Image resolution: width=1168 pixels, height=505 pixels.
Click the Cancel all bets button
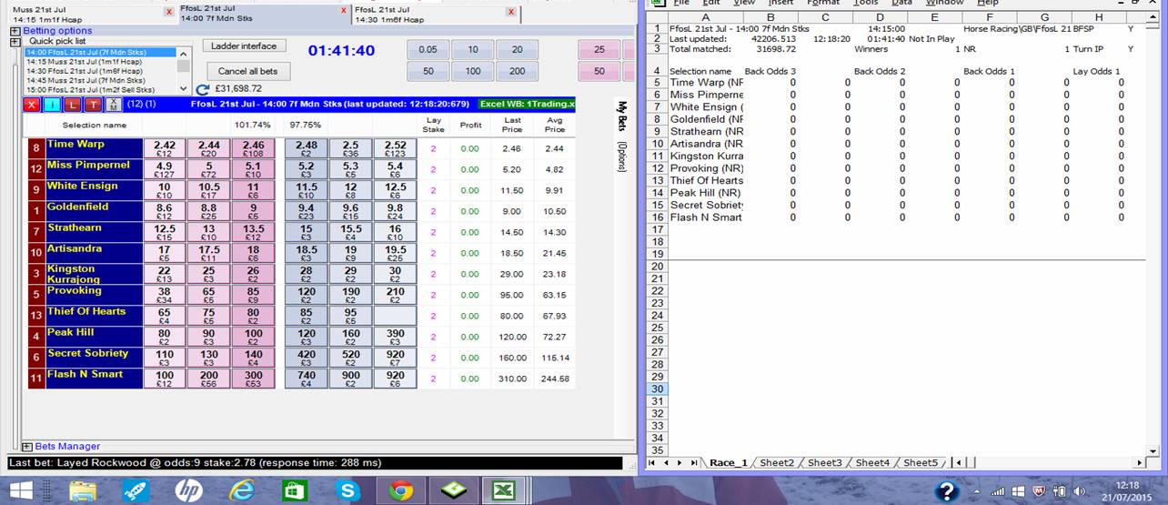[248, 71]
